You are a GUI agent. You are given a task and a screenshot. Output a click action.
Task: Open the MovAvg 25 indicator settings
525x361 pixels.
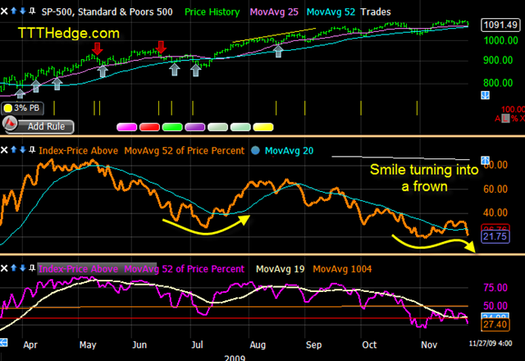click(x=274, y=12)
